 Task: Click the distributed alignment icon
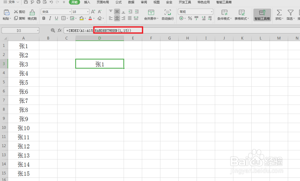136,18
